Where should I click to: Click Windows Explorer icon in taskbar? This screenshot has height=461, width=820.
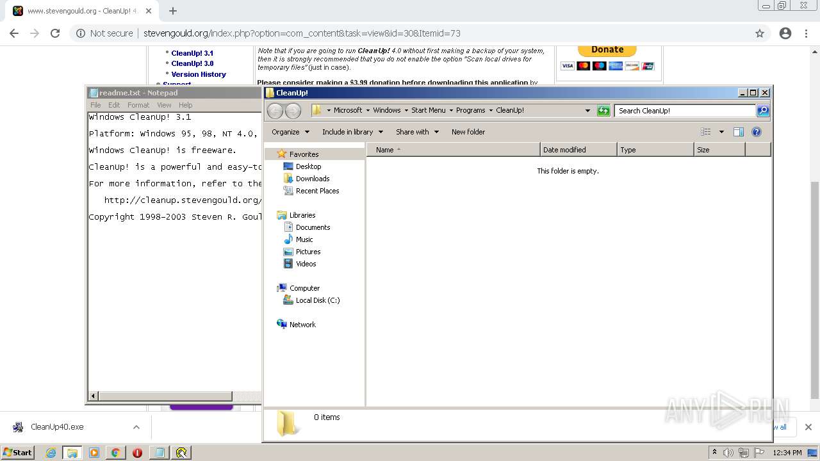coord(72,453)
